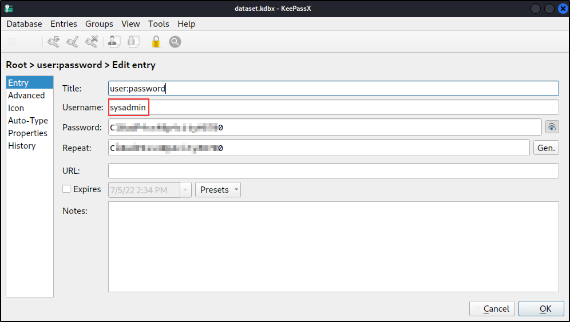Click the Add new entry key icon
The image size is (570, 322).
click(x=54, y=42)
